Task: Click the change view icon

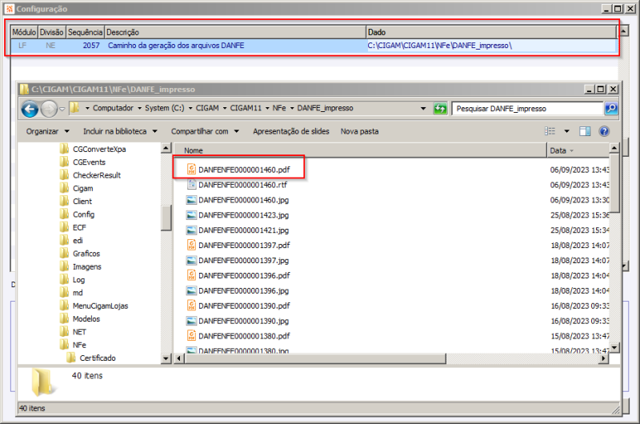Action: coord(550,131)
